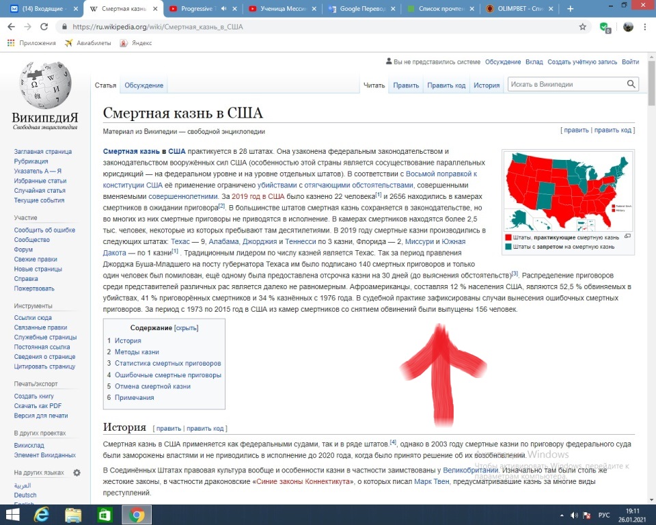Open the green shield extension icon
This screenshot has width=656, height=525.
coord(605,27)
